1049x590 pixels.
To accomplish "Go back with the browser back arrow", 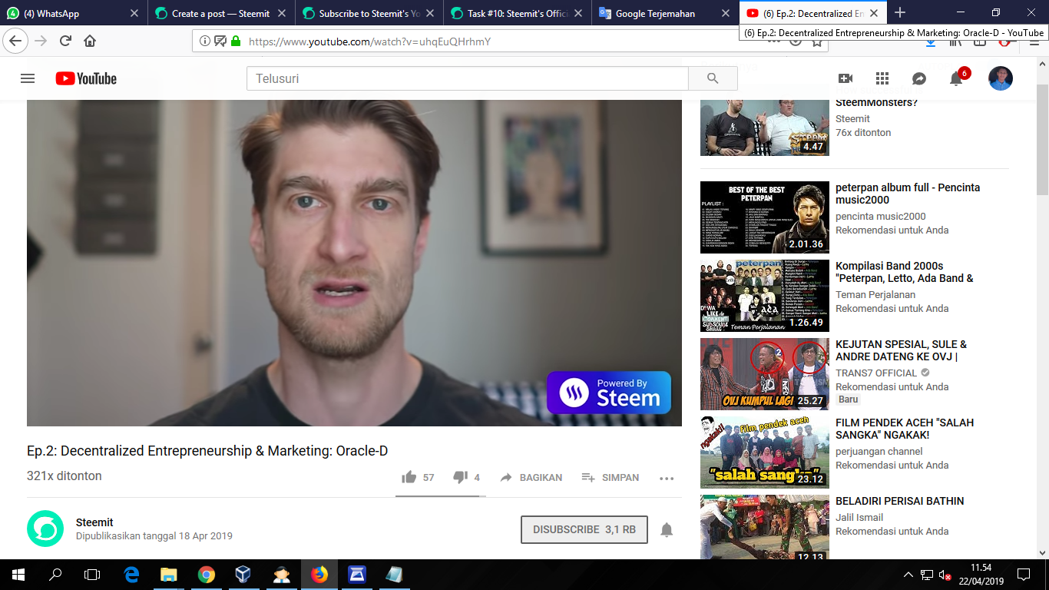I will tap(15, 41).
